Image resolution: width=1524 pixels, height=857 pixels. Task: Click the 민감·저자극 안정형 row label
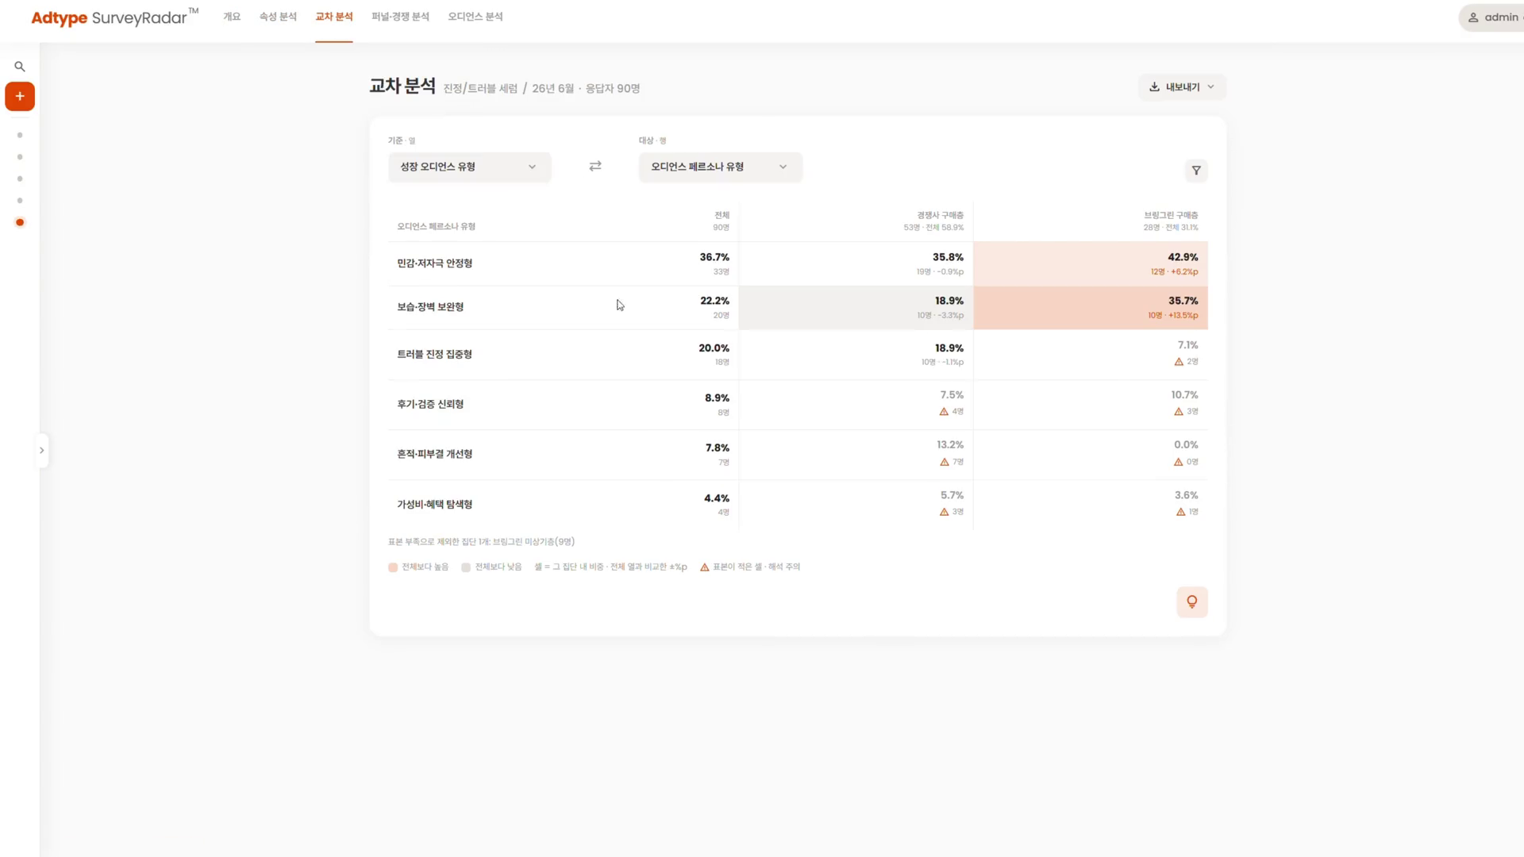435,263
